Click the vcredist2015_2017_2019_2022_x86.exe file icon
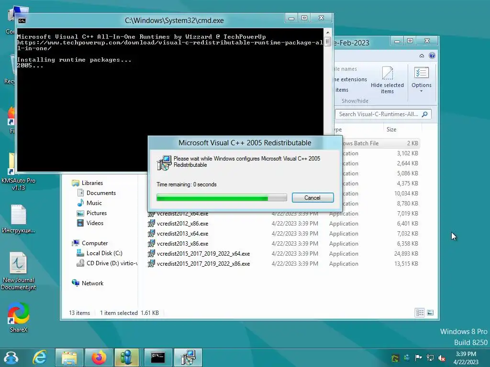The width and height of the screenshot is (490, 367). [151, 263]
